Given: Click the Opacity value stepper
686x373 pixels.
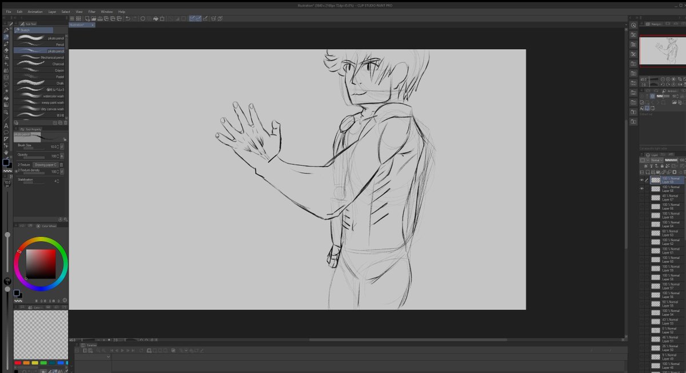Looking at the screenshot, I should [58, 156].
